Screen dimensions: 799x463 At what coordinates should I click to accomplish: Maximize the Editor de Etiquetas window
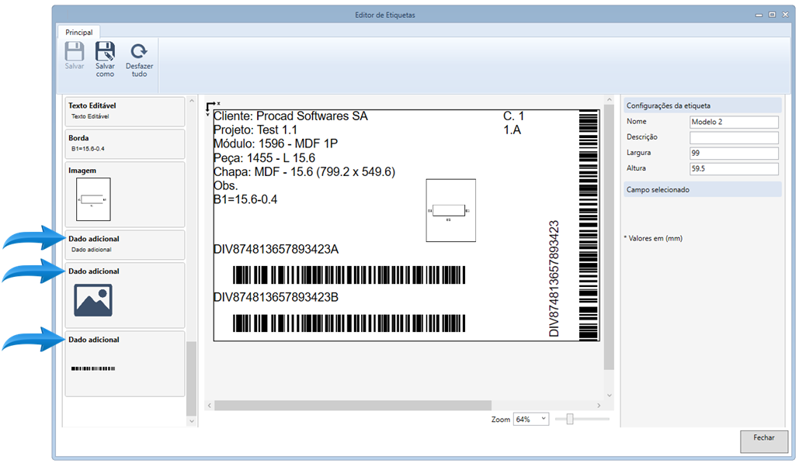pyautogui.click(x=772, y=15)
